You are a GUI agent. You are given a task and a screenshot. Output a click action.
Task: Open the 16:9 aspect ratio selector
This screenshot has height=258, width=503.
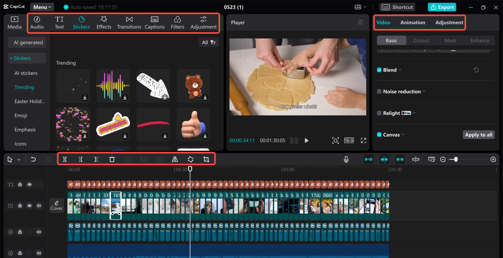click(x=349, y=141)
